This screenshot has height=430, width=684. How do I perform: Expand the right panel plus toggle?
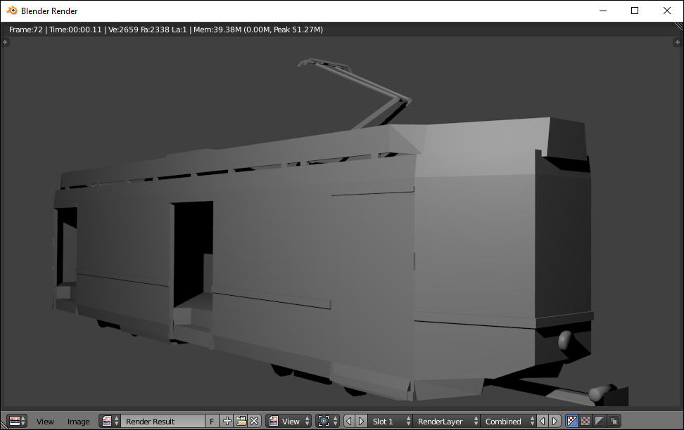point(677,42)
